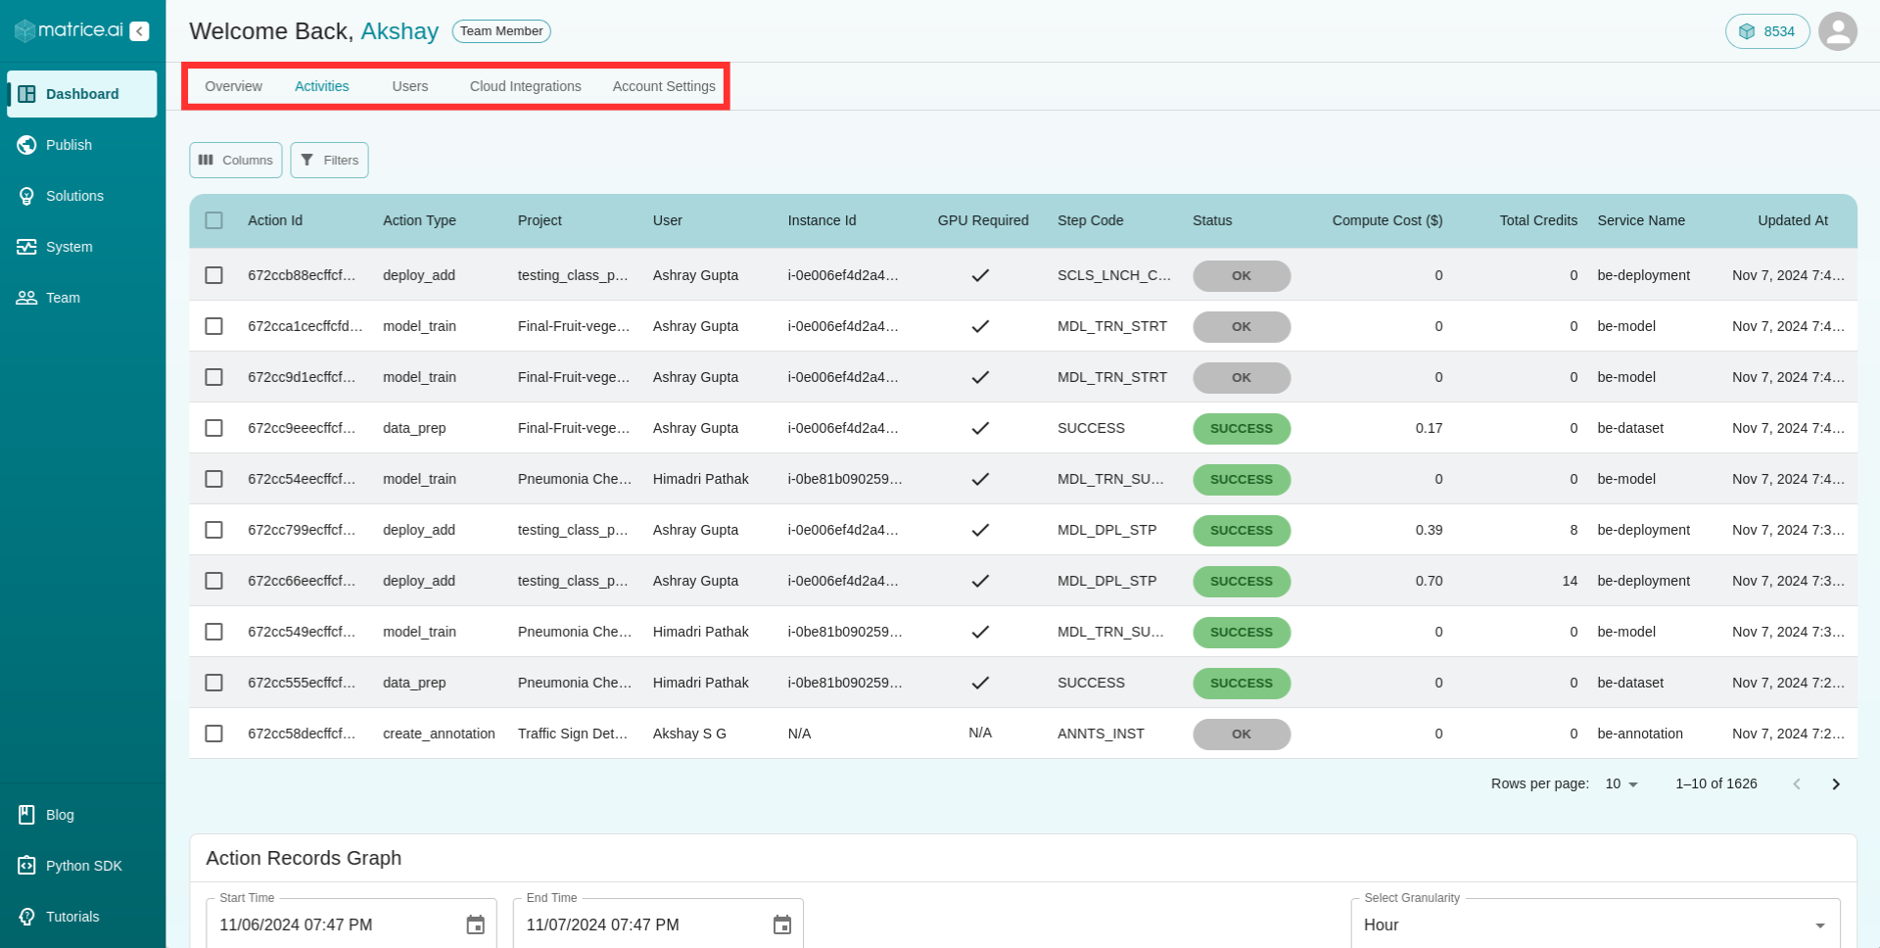Sort by Action Id column header

(275, 220)
